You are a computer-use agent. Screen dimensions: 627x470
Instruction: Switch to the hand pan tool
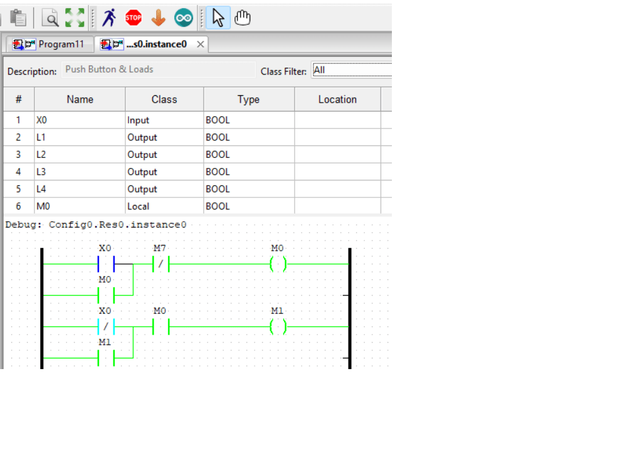click(x=242, y=18)
